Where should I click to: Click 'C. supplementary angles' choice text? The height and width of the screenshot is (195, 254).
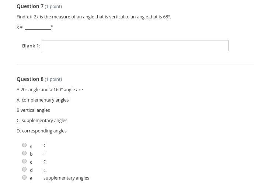click(42, 120)
